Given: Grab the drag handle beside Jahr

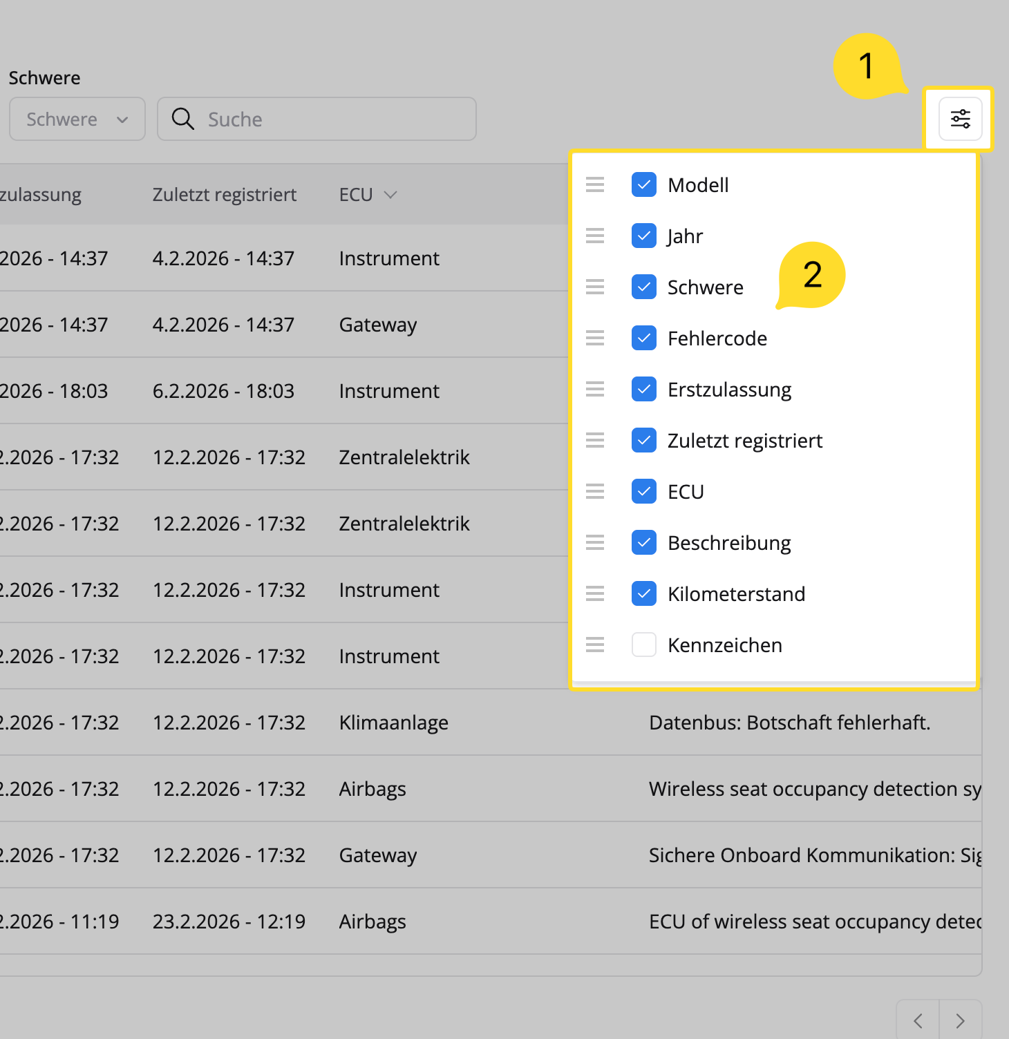Looking at the screenshot, I should pos(595,236).
